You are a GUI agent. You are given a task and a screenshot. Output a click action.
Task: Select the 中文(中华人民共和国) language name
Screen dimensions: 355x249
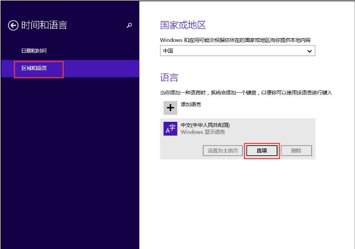205,125
